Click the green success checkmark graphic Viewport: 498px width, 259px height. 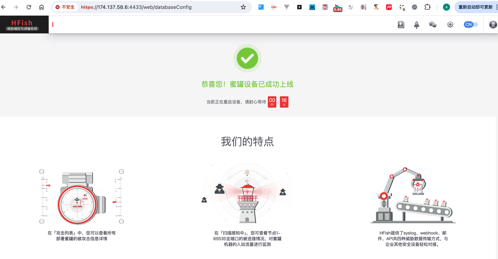247,58
